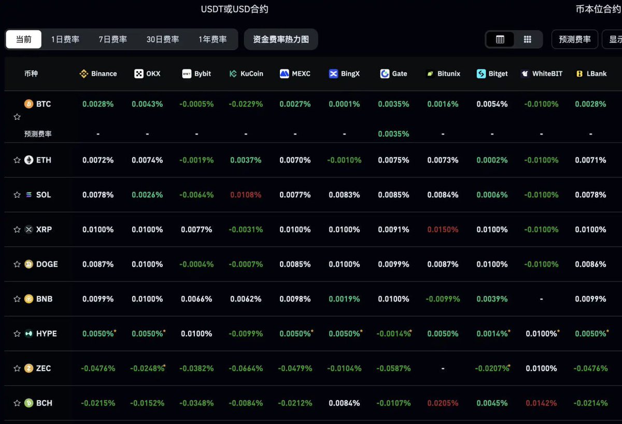The height and width of the screenshot is (424, 622).
Task: Open the ETH coin name link
Action: [44, 160]
